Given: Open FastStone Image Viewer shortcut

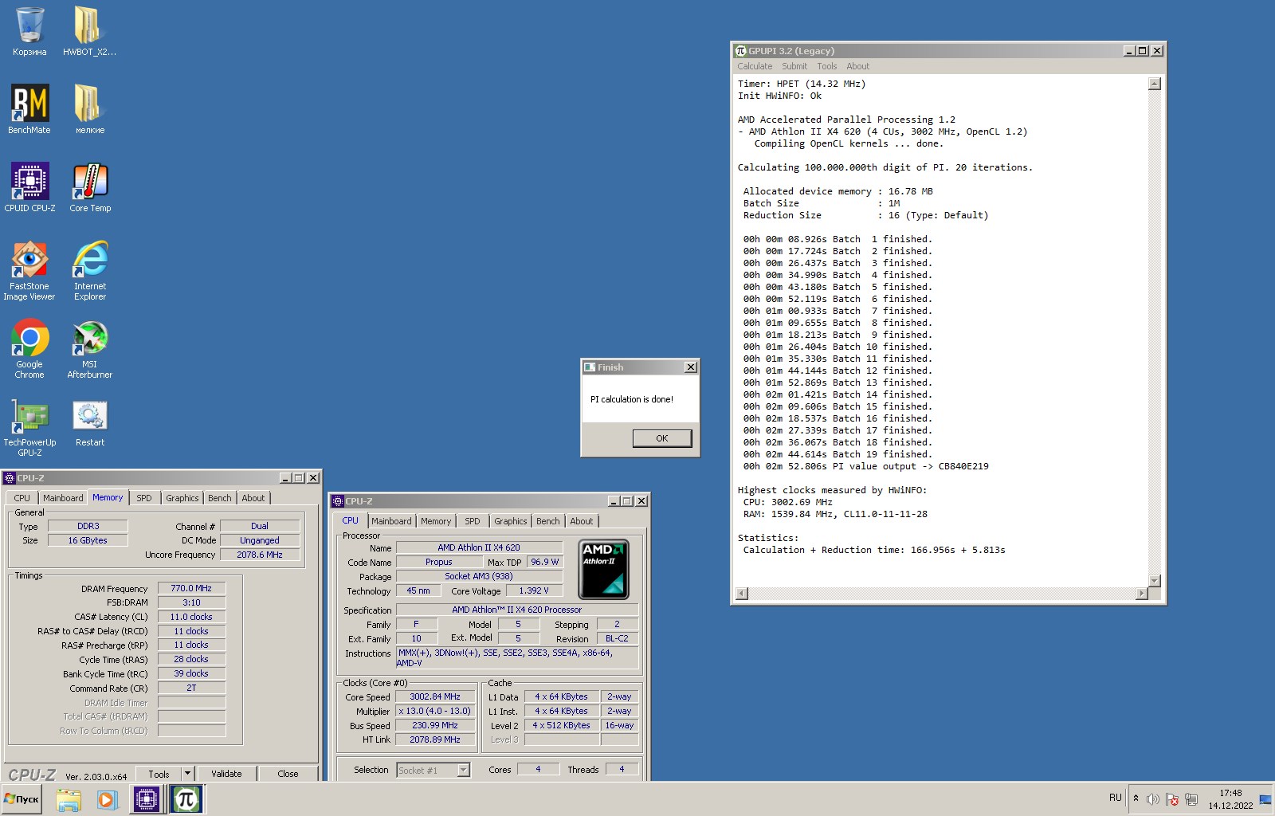Looking at the screenshot, I should (29, 271).
